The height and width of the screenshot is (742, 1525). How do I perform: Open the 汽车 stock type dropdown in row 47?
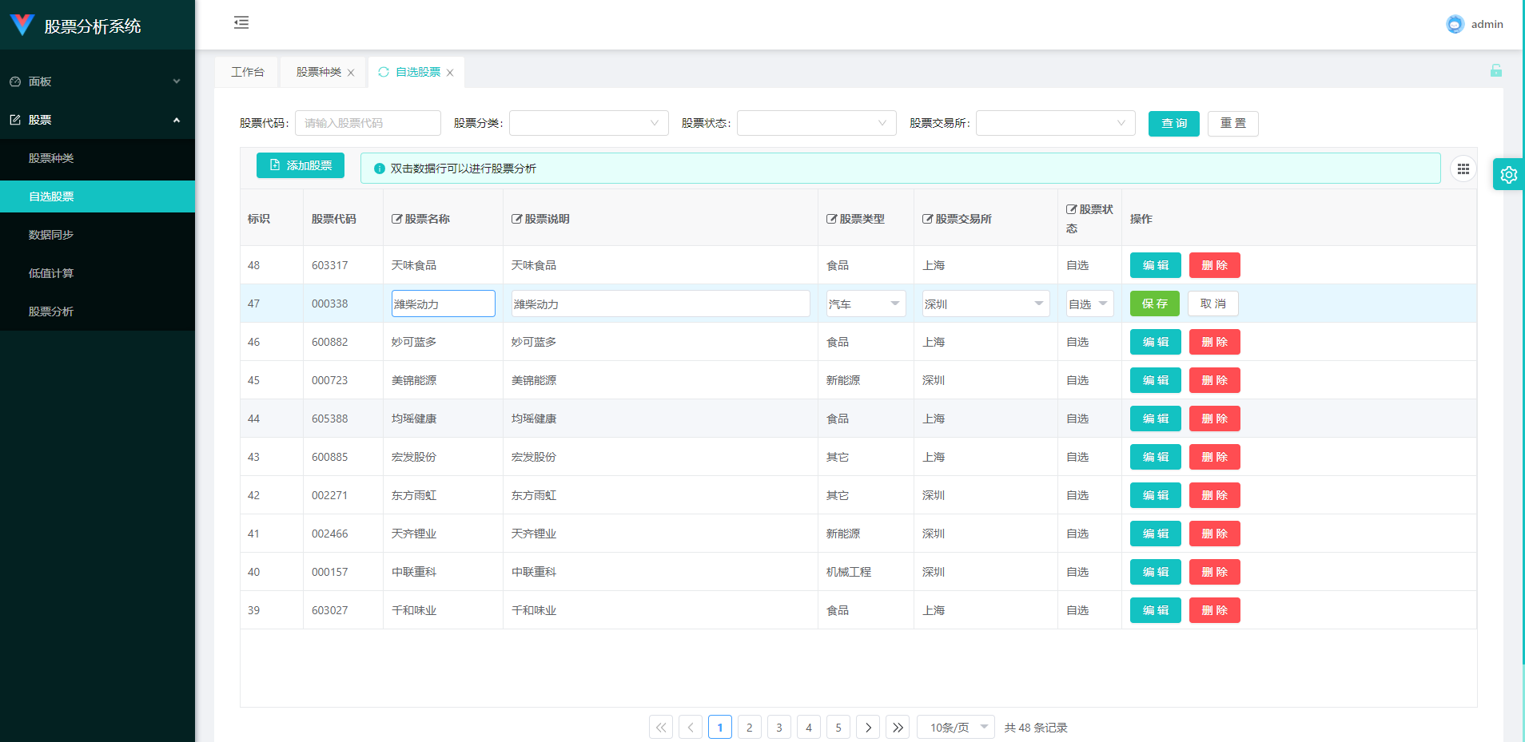[x=866, y=304]
